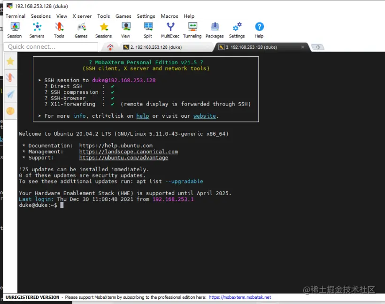
Task: Open the Settings gears toolbar icon
Action: click(x=237, y=30)
